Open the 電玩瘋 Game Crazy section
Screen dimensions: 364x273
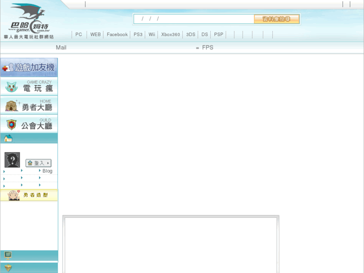29,87
